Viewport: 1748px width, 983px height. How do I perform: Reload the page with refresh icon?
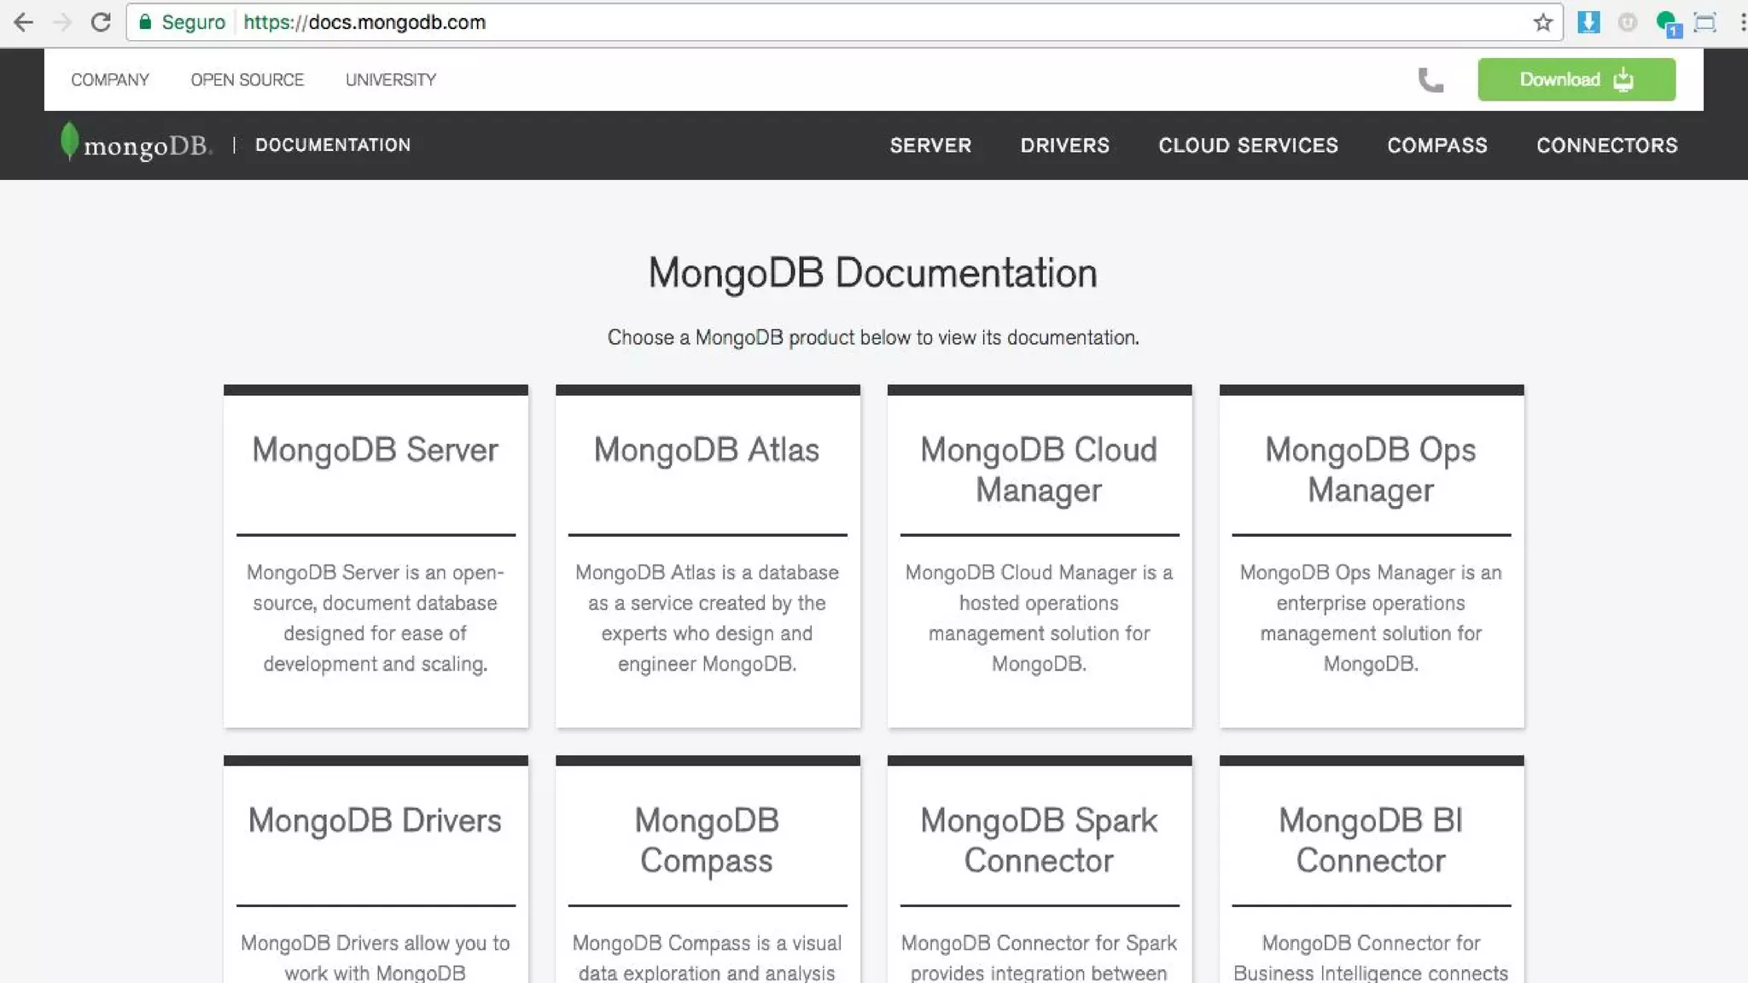pyautogui.click(x=101, y=22)
